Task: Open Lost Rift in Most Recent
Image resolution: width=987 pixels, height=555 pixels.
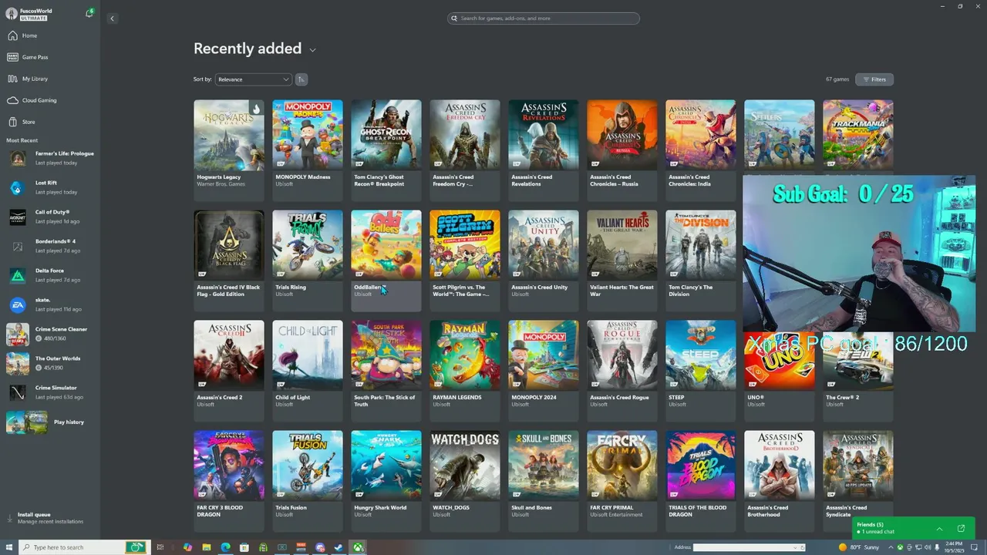Action: 51,187
